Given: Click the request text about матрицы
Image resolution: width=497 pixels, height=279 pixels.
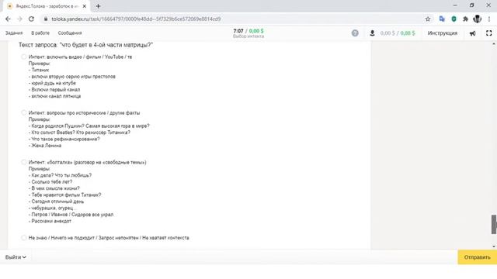Looking at the screenshot, I should (85, 45).
